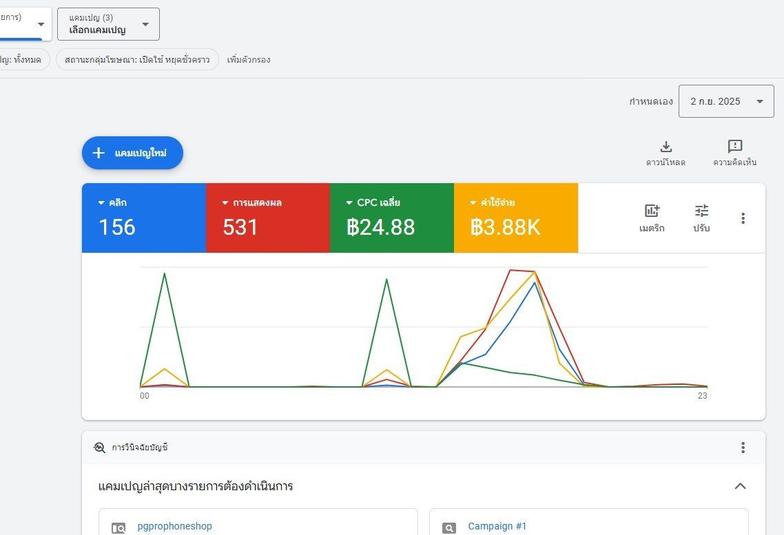Collapse the recent campaigns section chevron

coord(741,486)
